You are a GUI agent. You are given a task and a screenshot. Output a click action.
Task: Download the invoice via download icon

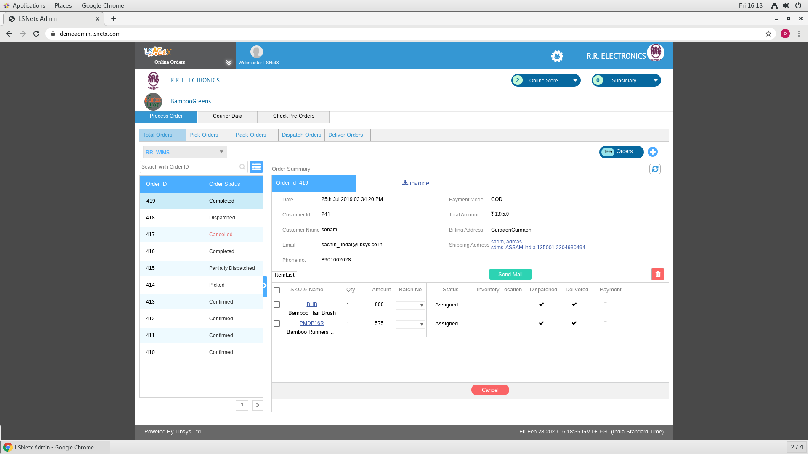405,183
